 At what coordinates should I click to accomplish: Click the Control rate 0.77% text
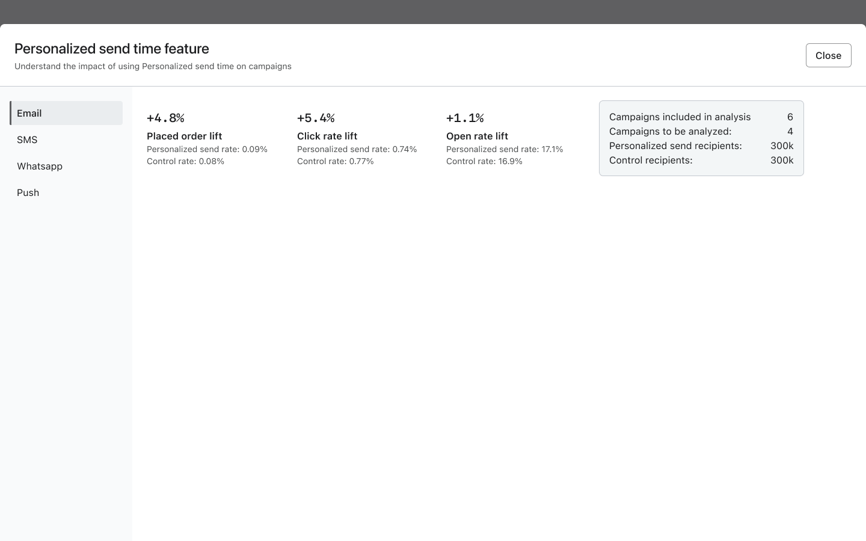pos(335,161)
